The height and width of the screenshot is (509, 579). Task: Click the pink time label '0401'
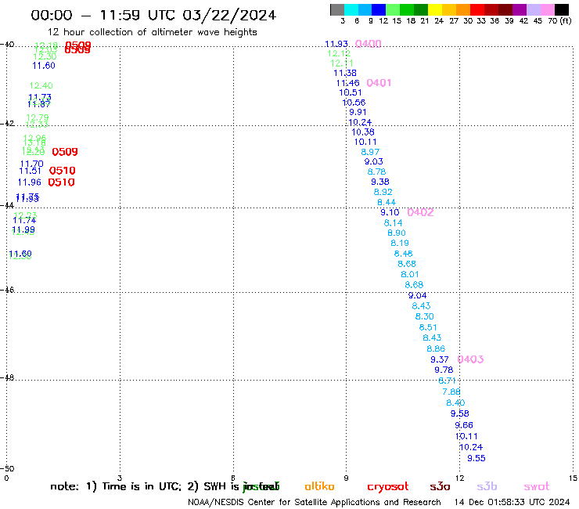click(x=379, y=83)
